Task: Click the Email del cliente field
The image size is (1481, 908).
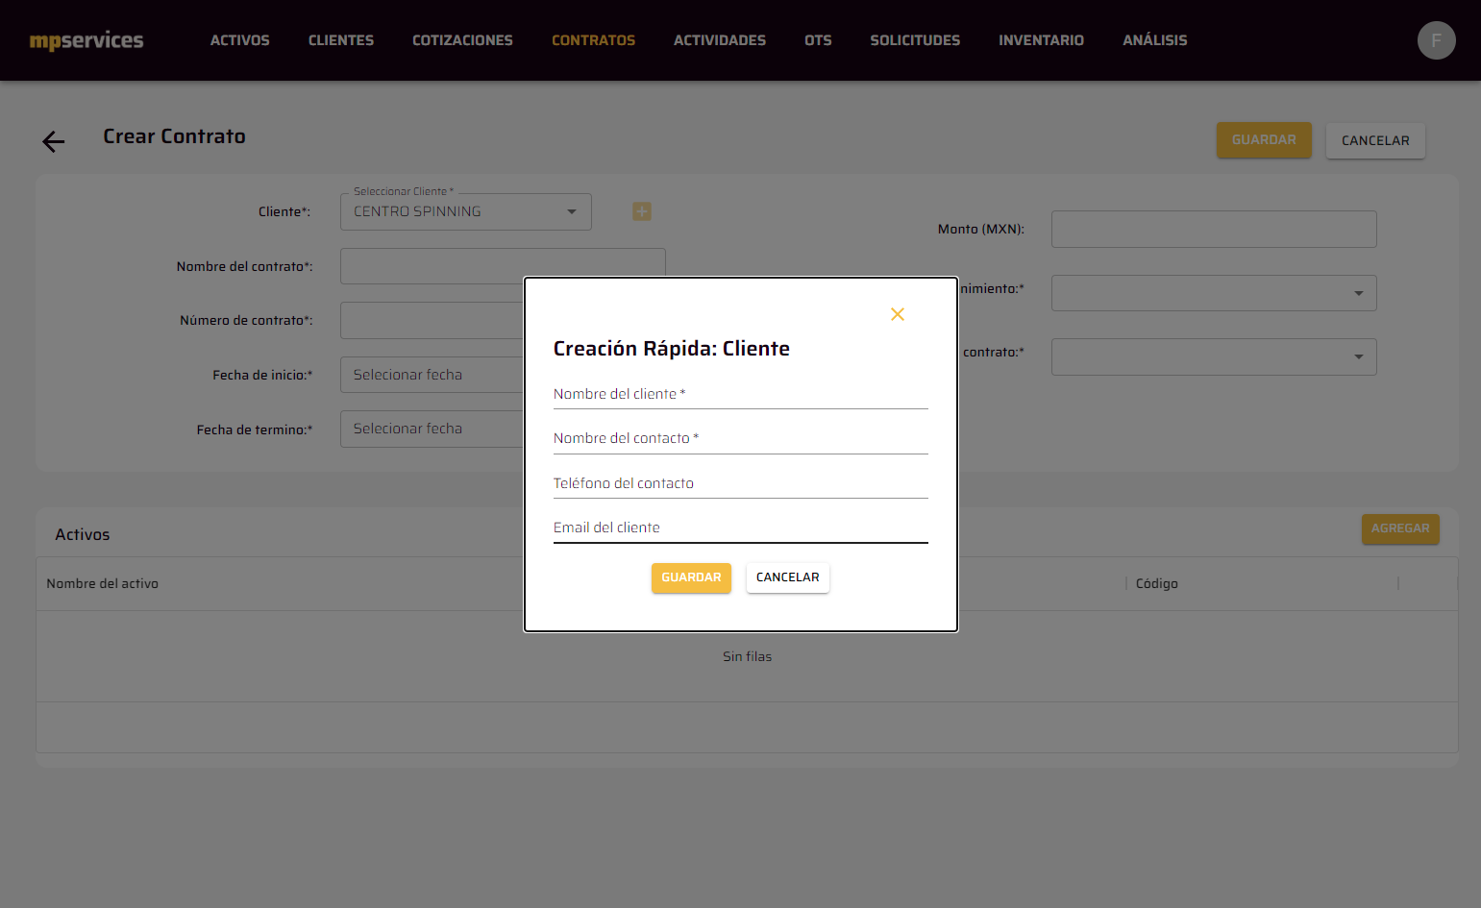Action: pyautogui.click(x=741, y=528)
